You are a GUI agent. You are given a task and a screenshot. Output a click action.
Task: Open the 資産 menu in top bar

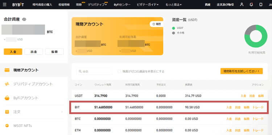207,5
